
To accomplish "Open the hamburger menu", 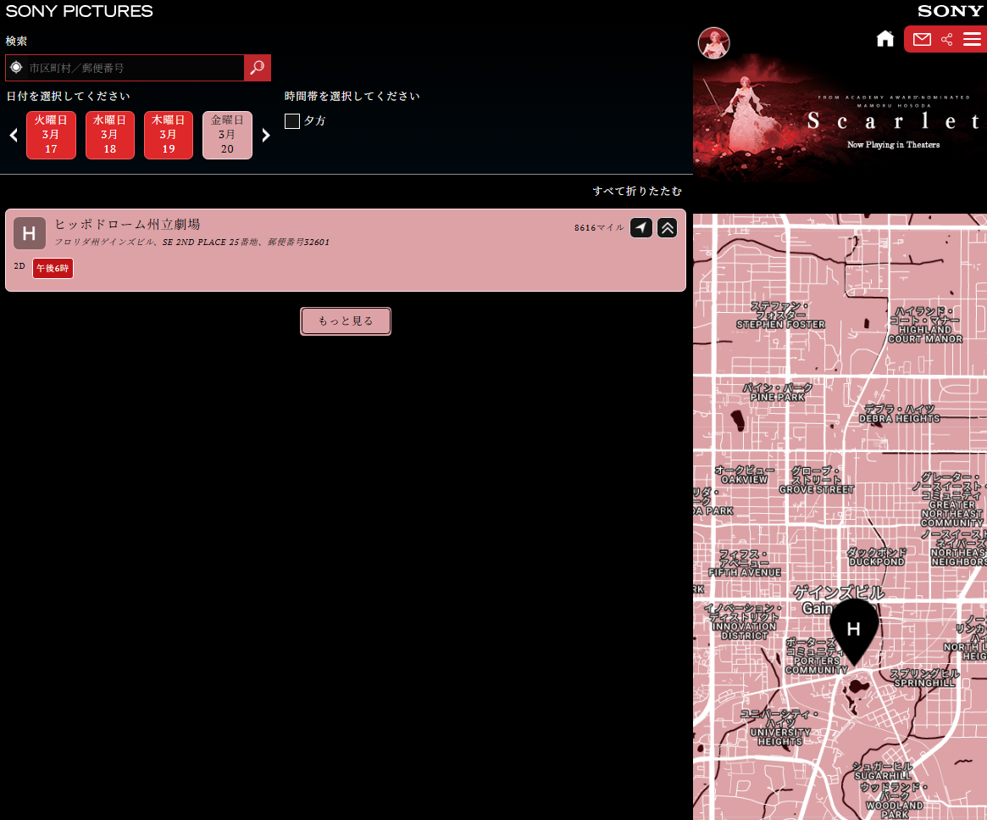I will point(972,40).
